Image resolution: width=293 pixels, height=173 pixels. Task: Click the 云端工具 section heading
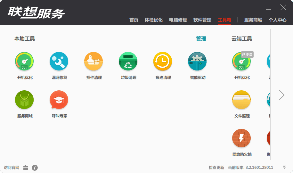pyautogui.click(x=242, y=39)
